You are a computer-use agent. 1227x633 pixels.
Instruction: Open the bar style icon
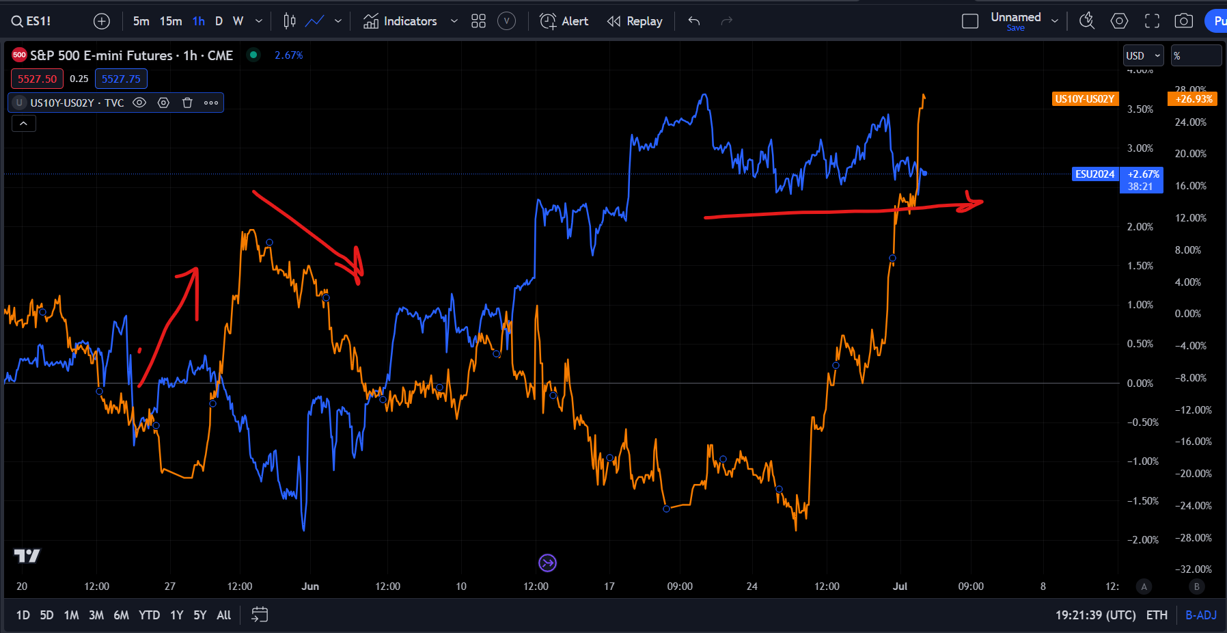coord(288,21)
